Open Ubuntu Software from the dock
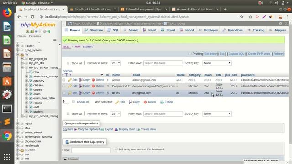This screenshot has height=164, width=292. click(x=7, y=81)
